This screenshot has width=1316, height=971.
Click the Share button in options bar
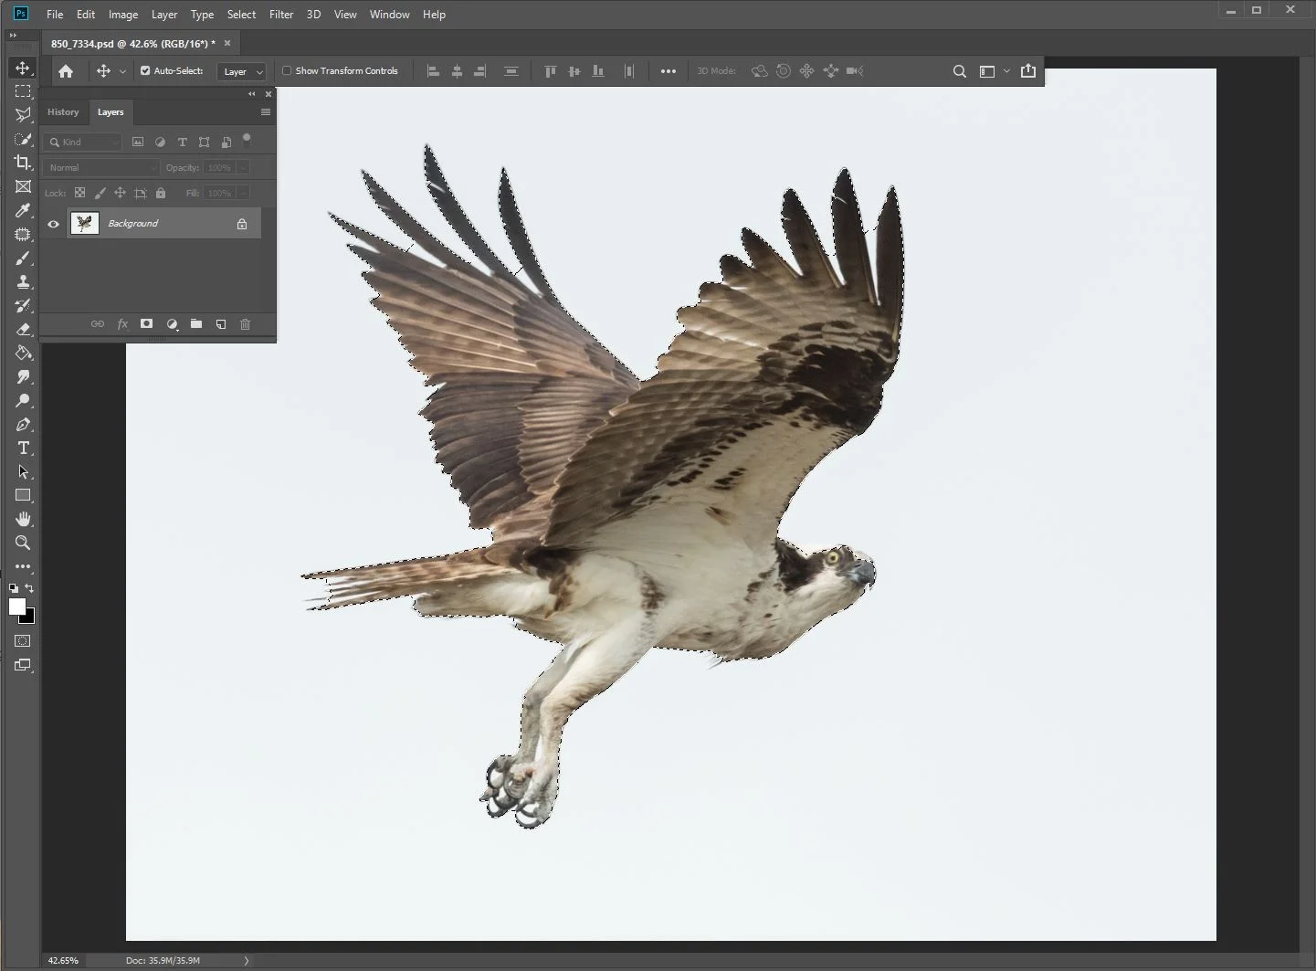(1028, 71)
